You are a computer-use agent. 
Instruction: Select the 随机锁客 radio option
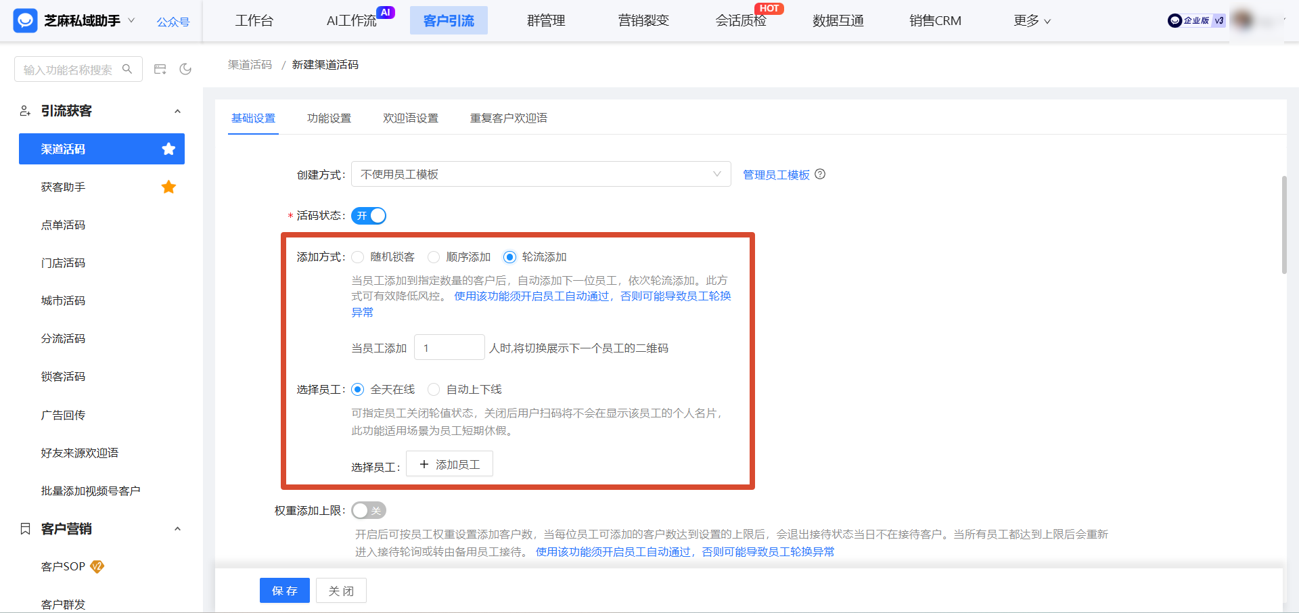[358, 257]
